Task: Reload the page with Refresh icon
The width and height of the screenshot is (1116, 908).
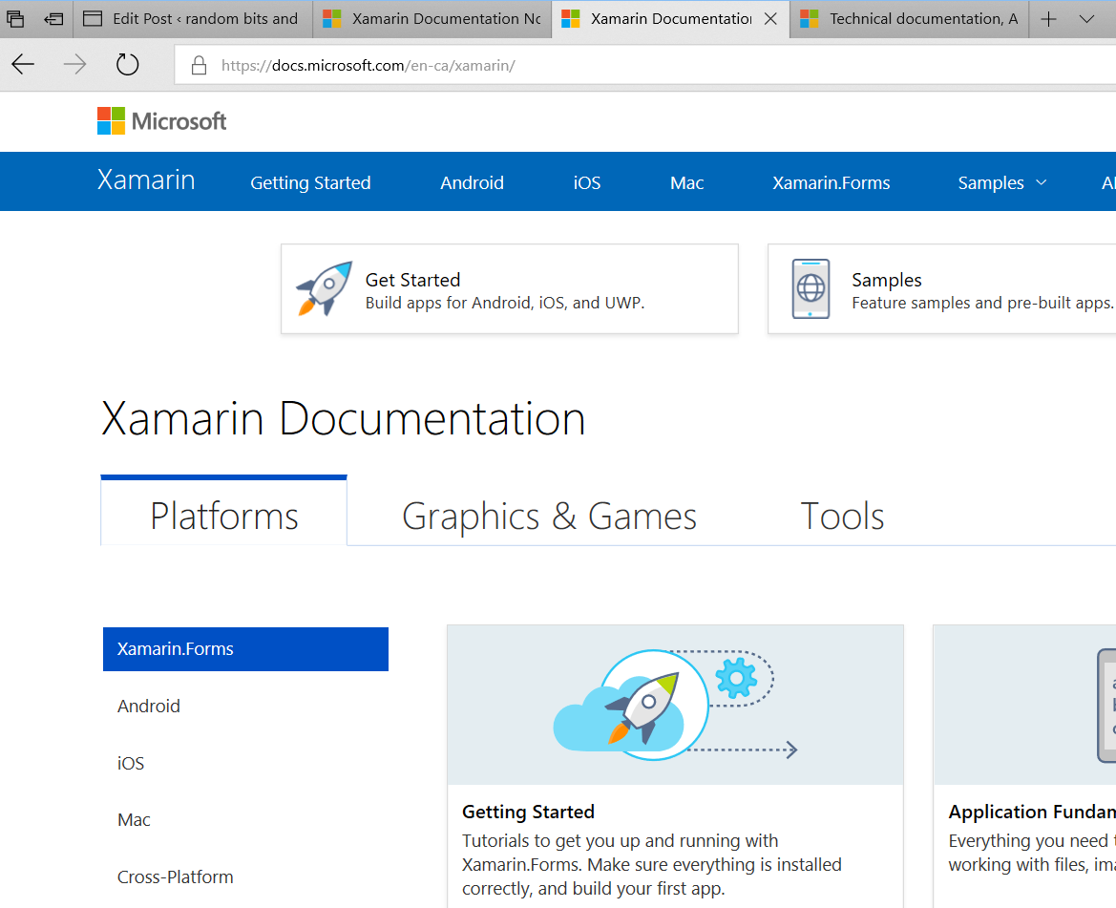Action: pos(127,65)
